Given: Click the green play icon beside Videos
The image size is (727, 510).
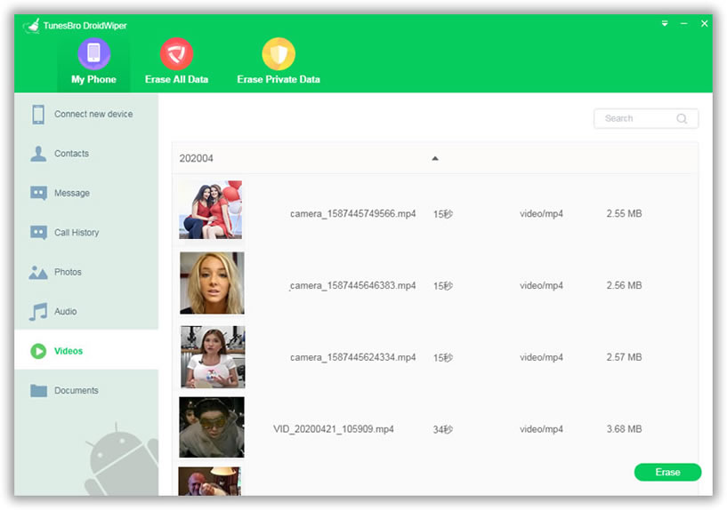Looking at the screenshot, I should 38,351.
